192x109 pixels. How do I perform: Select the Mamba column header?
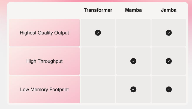pos(133,10)
